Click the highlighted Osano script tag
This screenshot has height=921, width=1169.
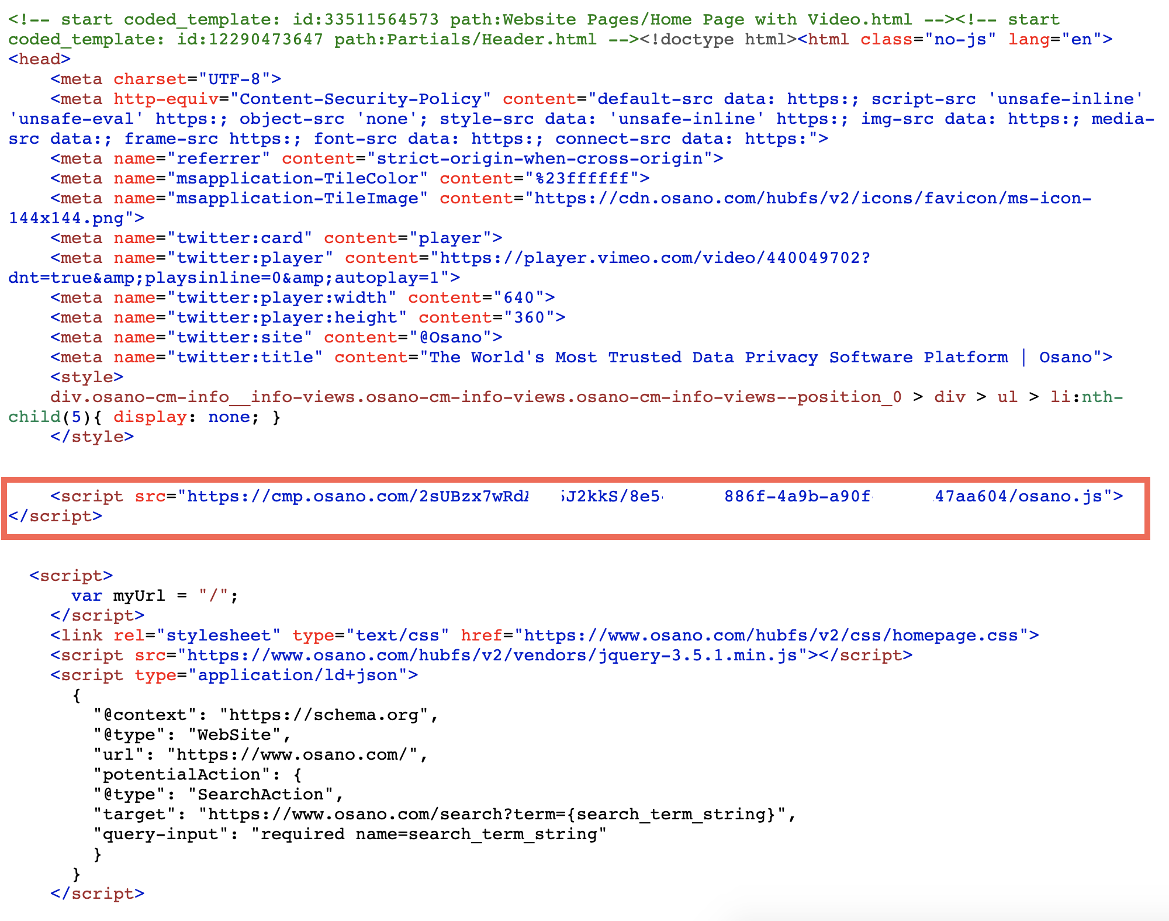pos(584,505)
